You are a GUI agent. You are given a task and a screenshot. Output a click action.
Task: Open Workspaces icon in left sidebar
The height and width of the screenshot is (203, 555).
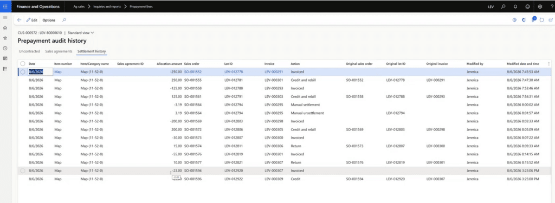click(x=5, y=58)
